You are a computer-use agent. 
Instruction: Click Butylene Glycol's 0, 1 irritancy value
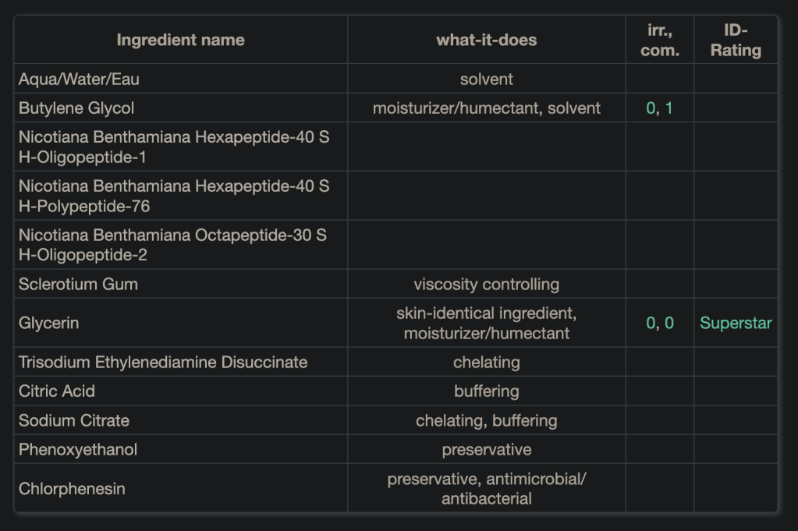(659, 108)
